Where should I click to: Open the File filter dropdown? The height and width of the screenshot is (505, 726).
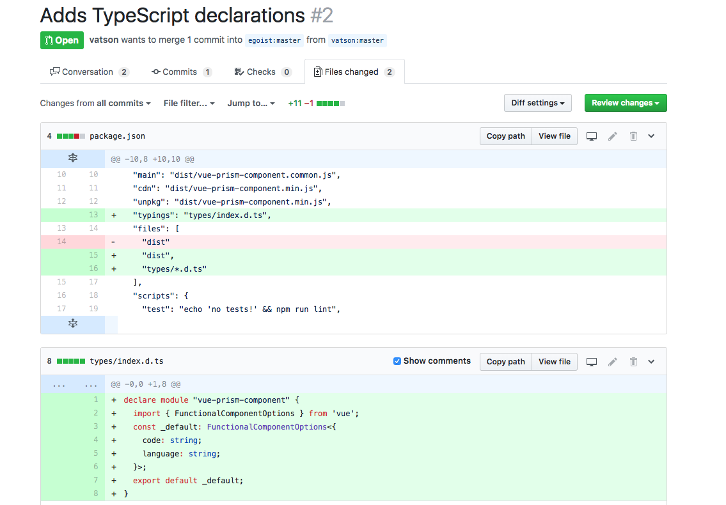(189, 103)
